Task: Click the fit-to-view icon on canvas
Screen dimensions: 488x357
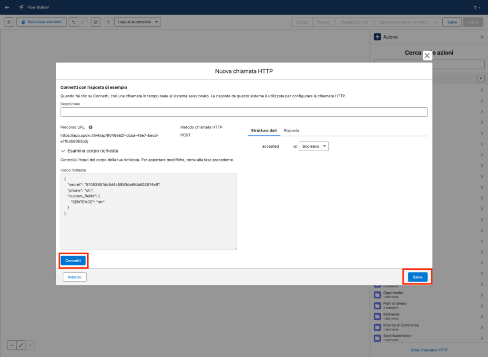Action: pyautogui.click(x=21, y=345)
